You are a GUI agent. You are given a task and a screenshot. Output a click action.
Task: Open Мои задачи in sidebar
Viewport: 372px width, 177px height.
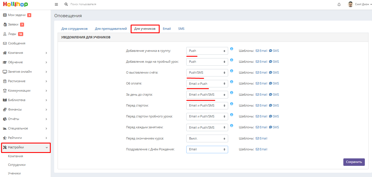pos(17,15)
